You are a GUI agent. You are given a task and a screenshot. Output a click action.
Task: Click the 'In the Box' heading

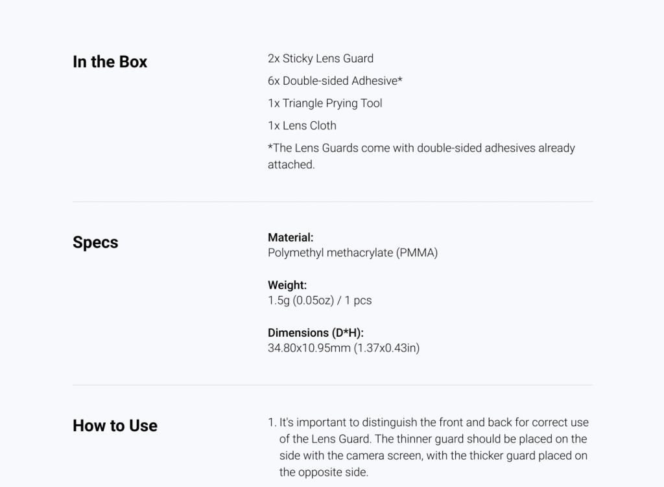pyautogui.click(x=110, y=62)
